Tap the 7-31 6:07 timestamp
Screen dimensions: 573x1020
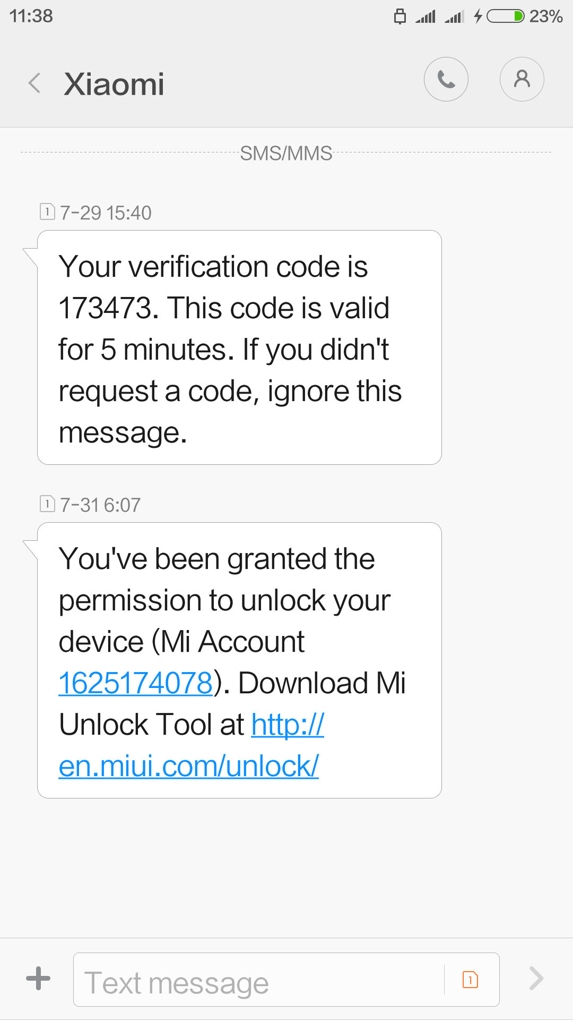click(100, 505)
